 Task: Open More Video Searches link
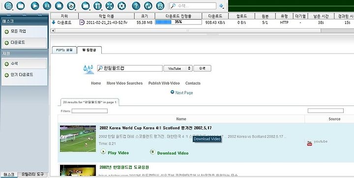click(x=124, y=83)
